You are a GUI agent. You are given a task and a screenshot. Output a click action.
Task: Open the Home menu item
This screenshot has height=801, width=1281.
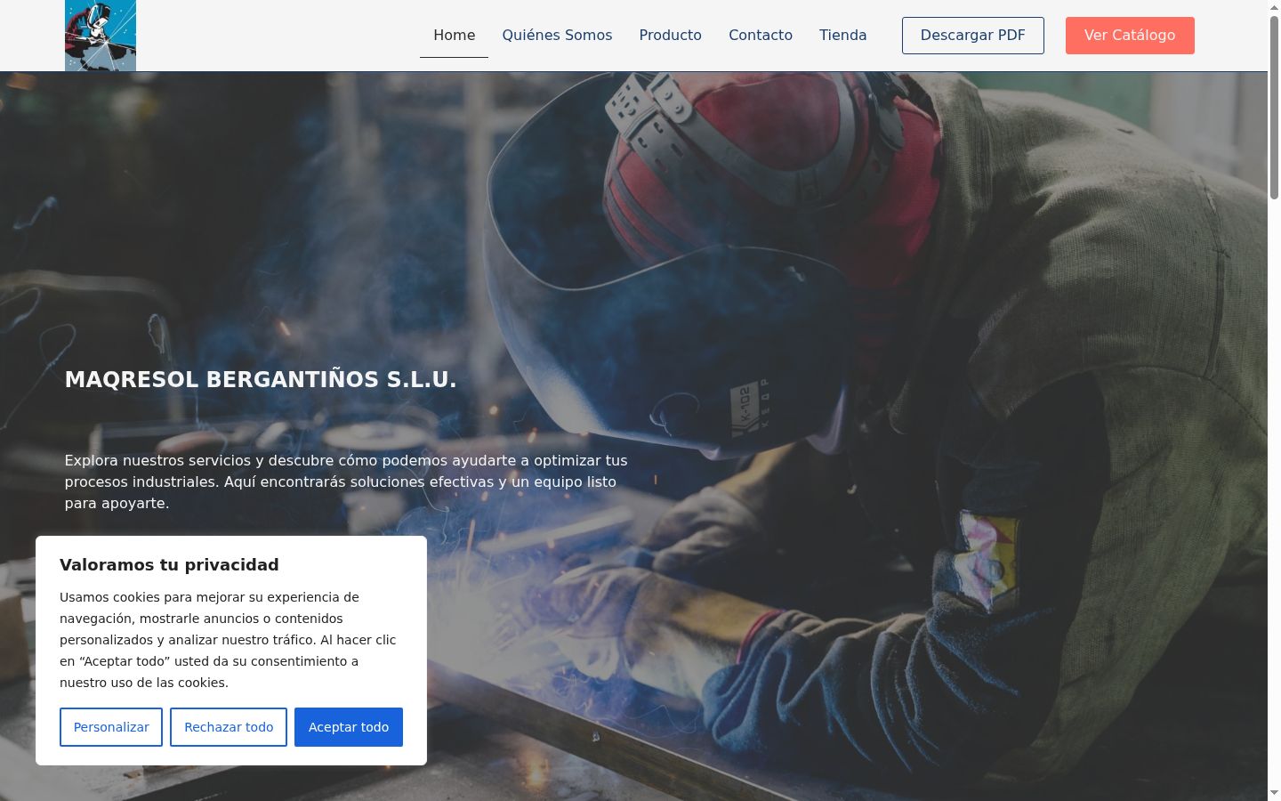pos(454,36)
